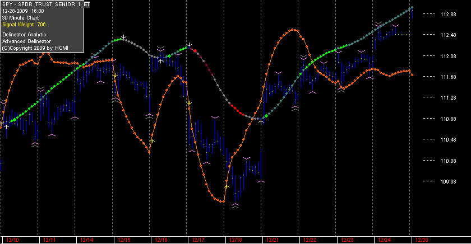Click the Signal Weight: 706 text
The height and width of the screenshot is (244, 471).
pyautogui.click(x=24, y=25)
